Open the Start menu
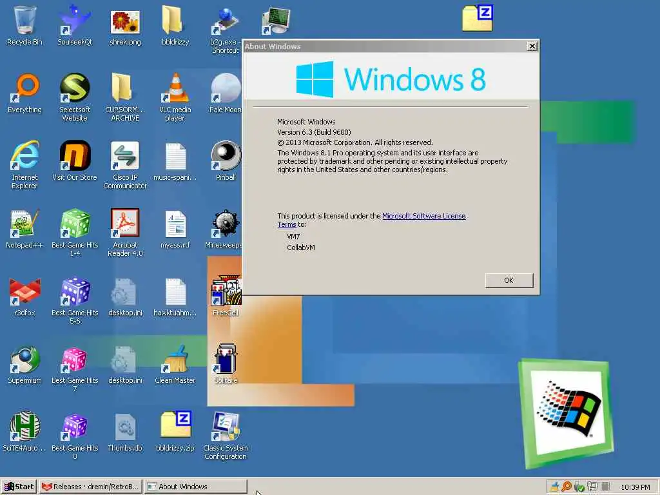 point(19,487)
